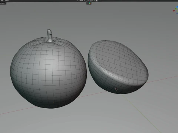Open the Object menu in viewport header

[7, 0]
